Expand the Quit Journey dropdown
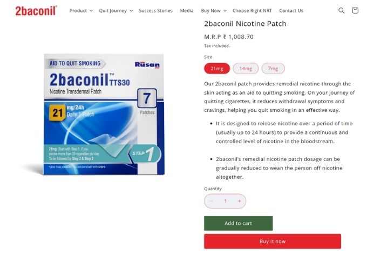367x254 pixels. 116,11
